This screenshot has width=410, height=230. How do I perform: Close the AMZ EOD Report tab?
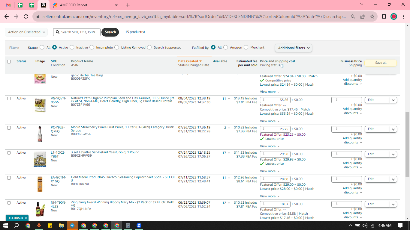point(116,5)
